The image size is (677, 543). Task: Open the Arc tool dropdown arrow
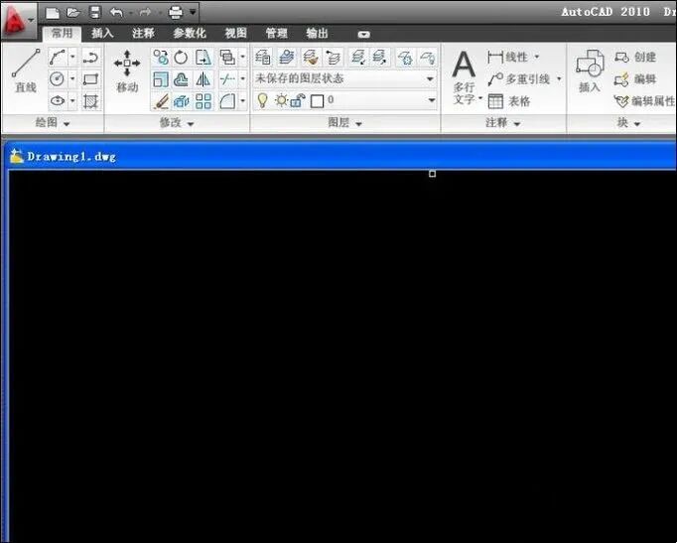pos(72,57)
